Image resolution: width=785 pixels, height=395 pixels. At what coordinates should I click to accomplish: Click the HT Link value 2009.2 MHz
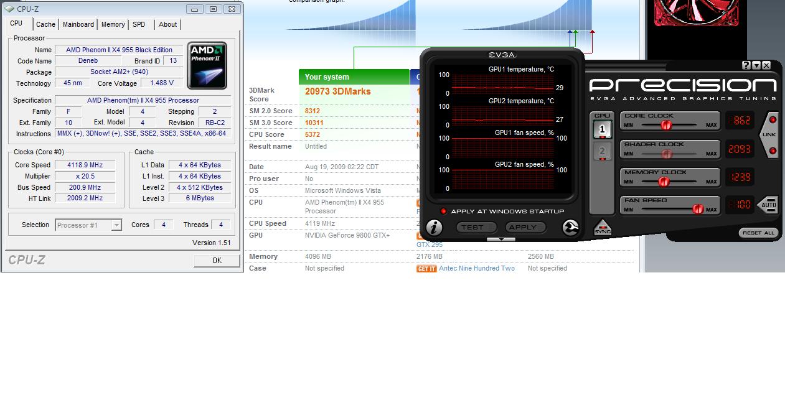click(85, 198)
